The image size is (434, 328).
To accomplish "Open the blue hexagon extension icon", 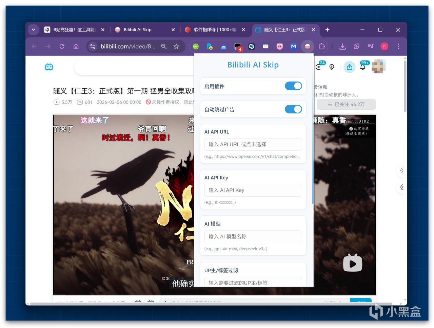I will point(252,47).
